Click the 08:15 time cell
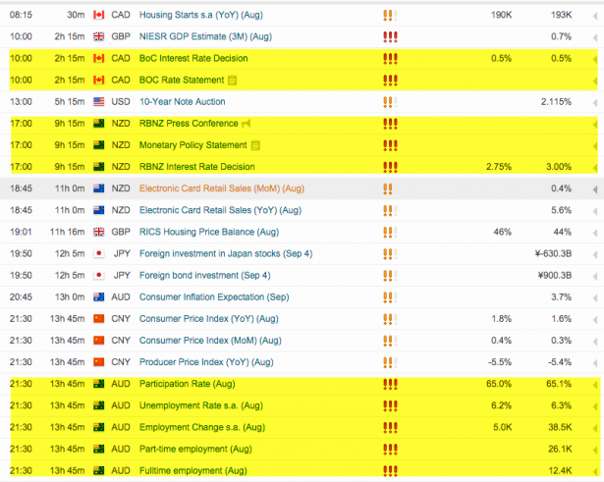 point(21,15)
